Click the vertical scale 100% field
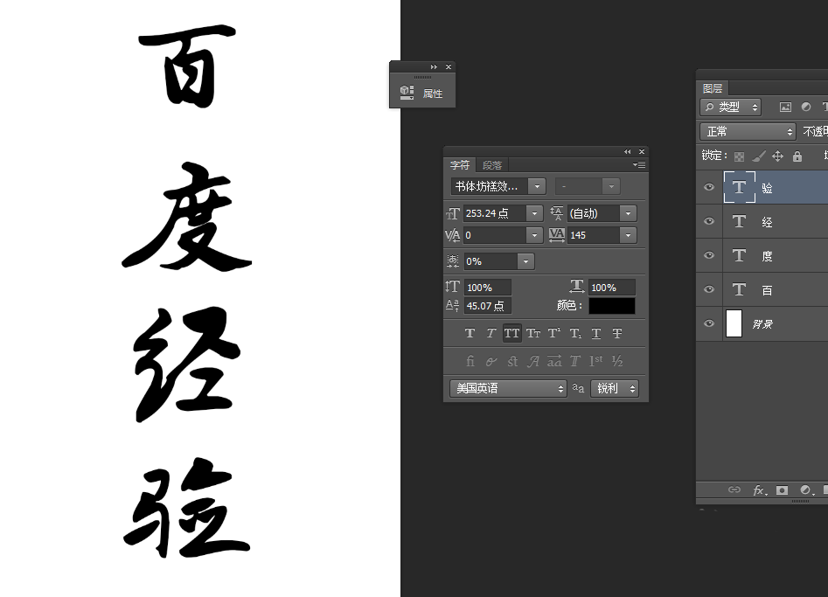This screenshot has width=828, height=597. 487,288
